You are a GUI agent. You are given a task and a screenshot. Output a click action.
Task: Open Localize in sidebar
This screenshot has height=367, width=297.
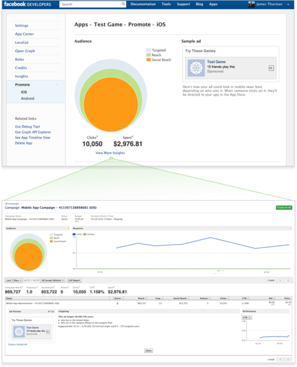[22, 42]
